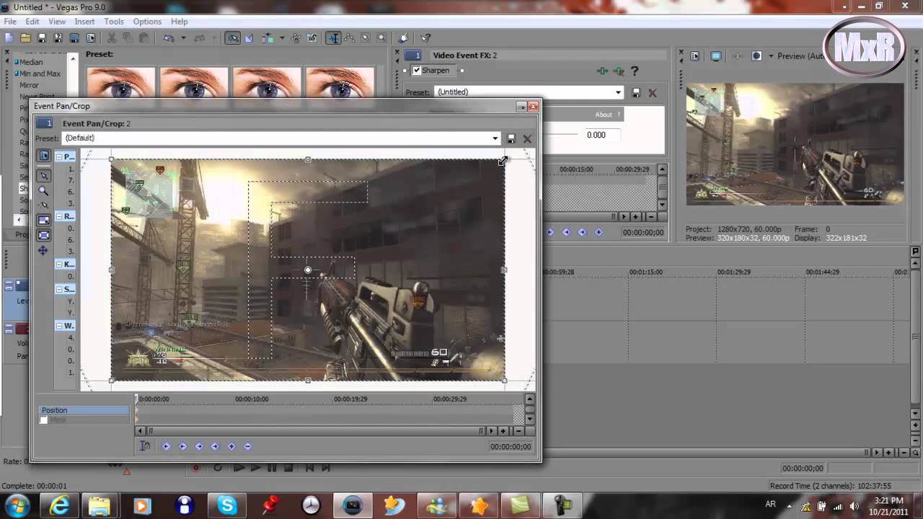
Task: Delete the Sharpen preset with X icon
Action: [x=653, y=92]
